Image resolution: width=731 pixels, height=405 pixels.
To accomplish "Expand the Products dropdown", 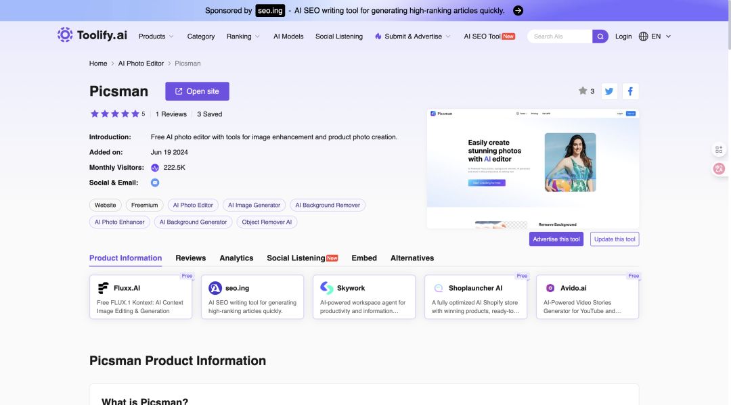I will [x=156, y=37].
